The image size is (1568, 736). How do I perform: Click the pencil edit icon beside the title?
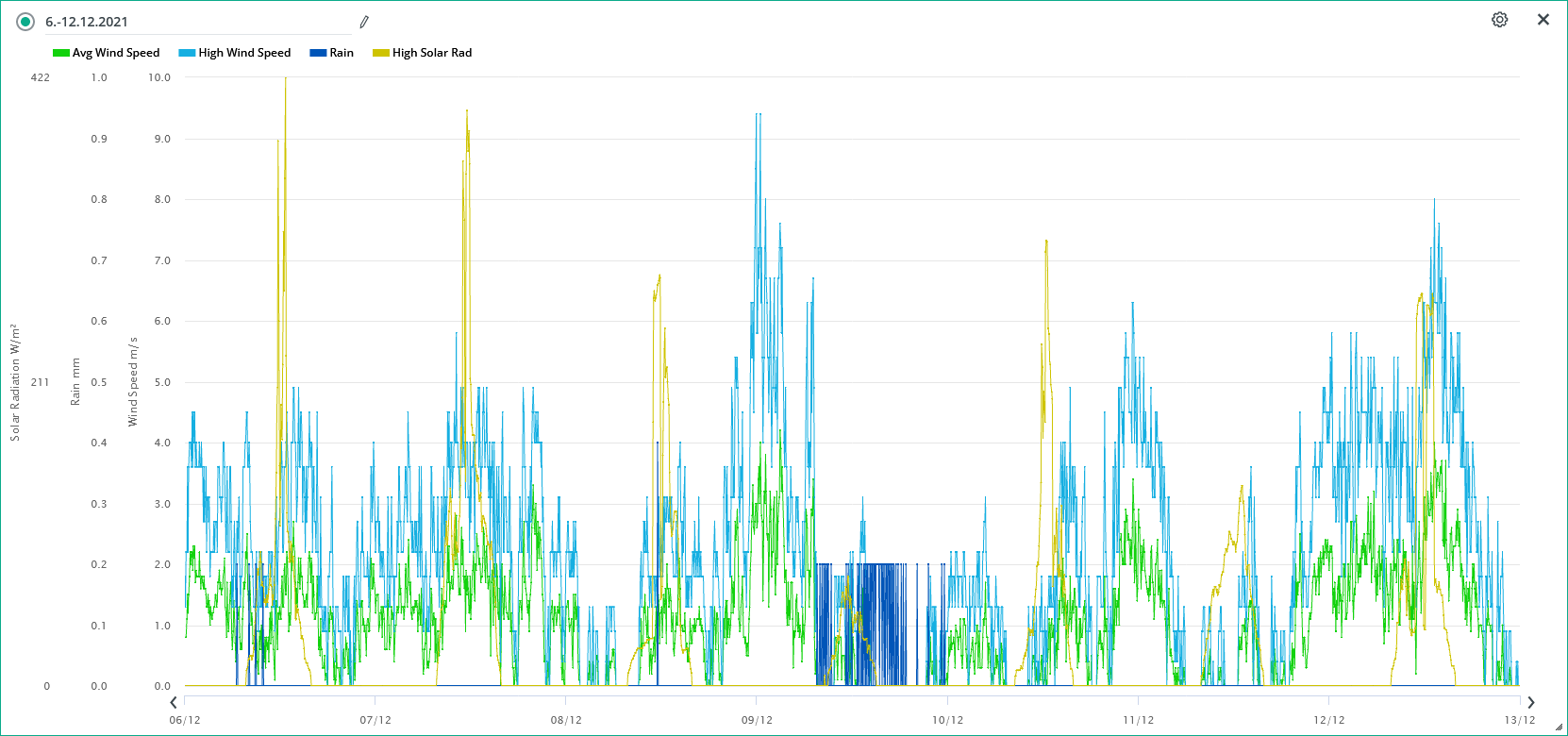tap(364, 22)
